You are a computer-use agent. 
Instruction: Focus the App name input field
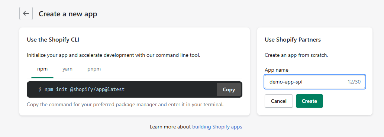315,82
